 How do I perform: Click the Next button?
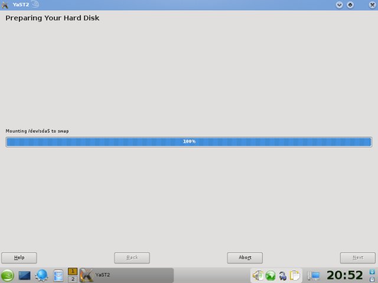pyautogui.click(x=358, y=258)
